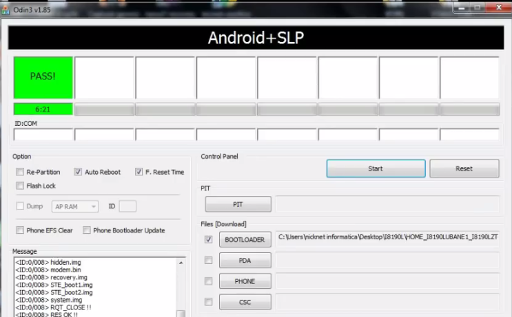512x317 pixels.
Task: Click the CSC file path field
Action: pyautogui.click(x=387, y=302)
